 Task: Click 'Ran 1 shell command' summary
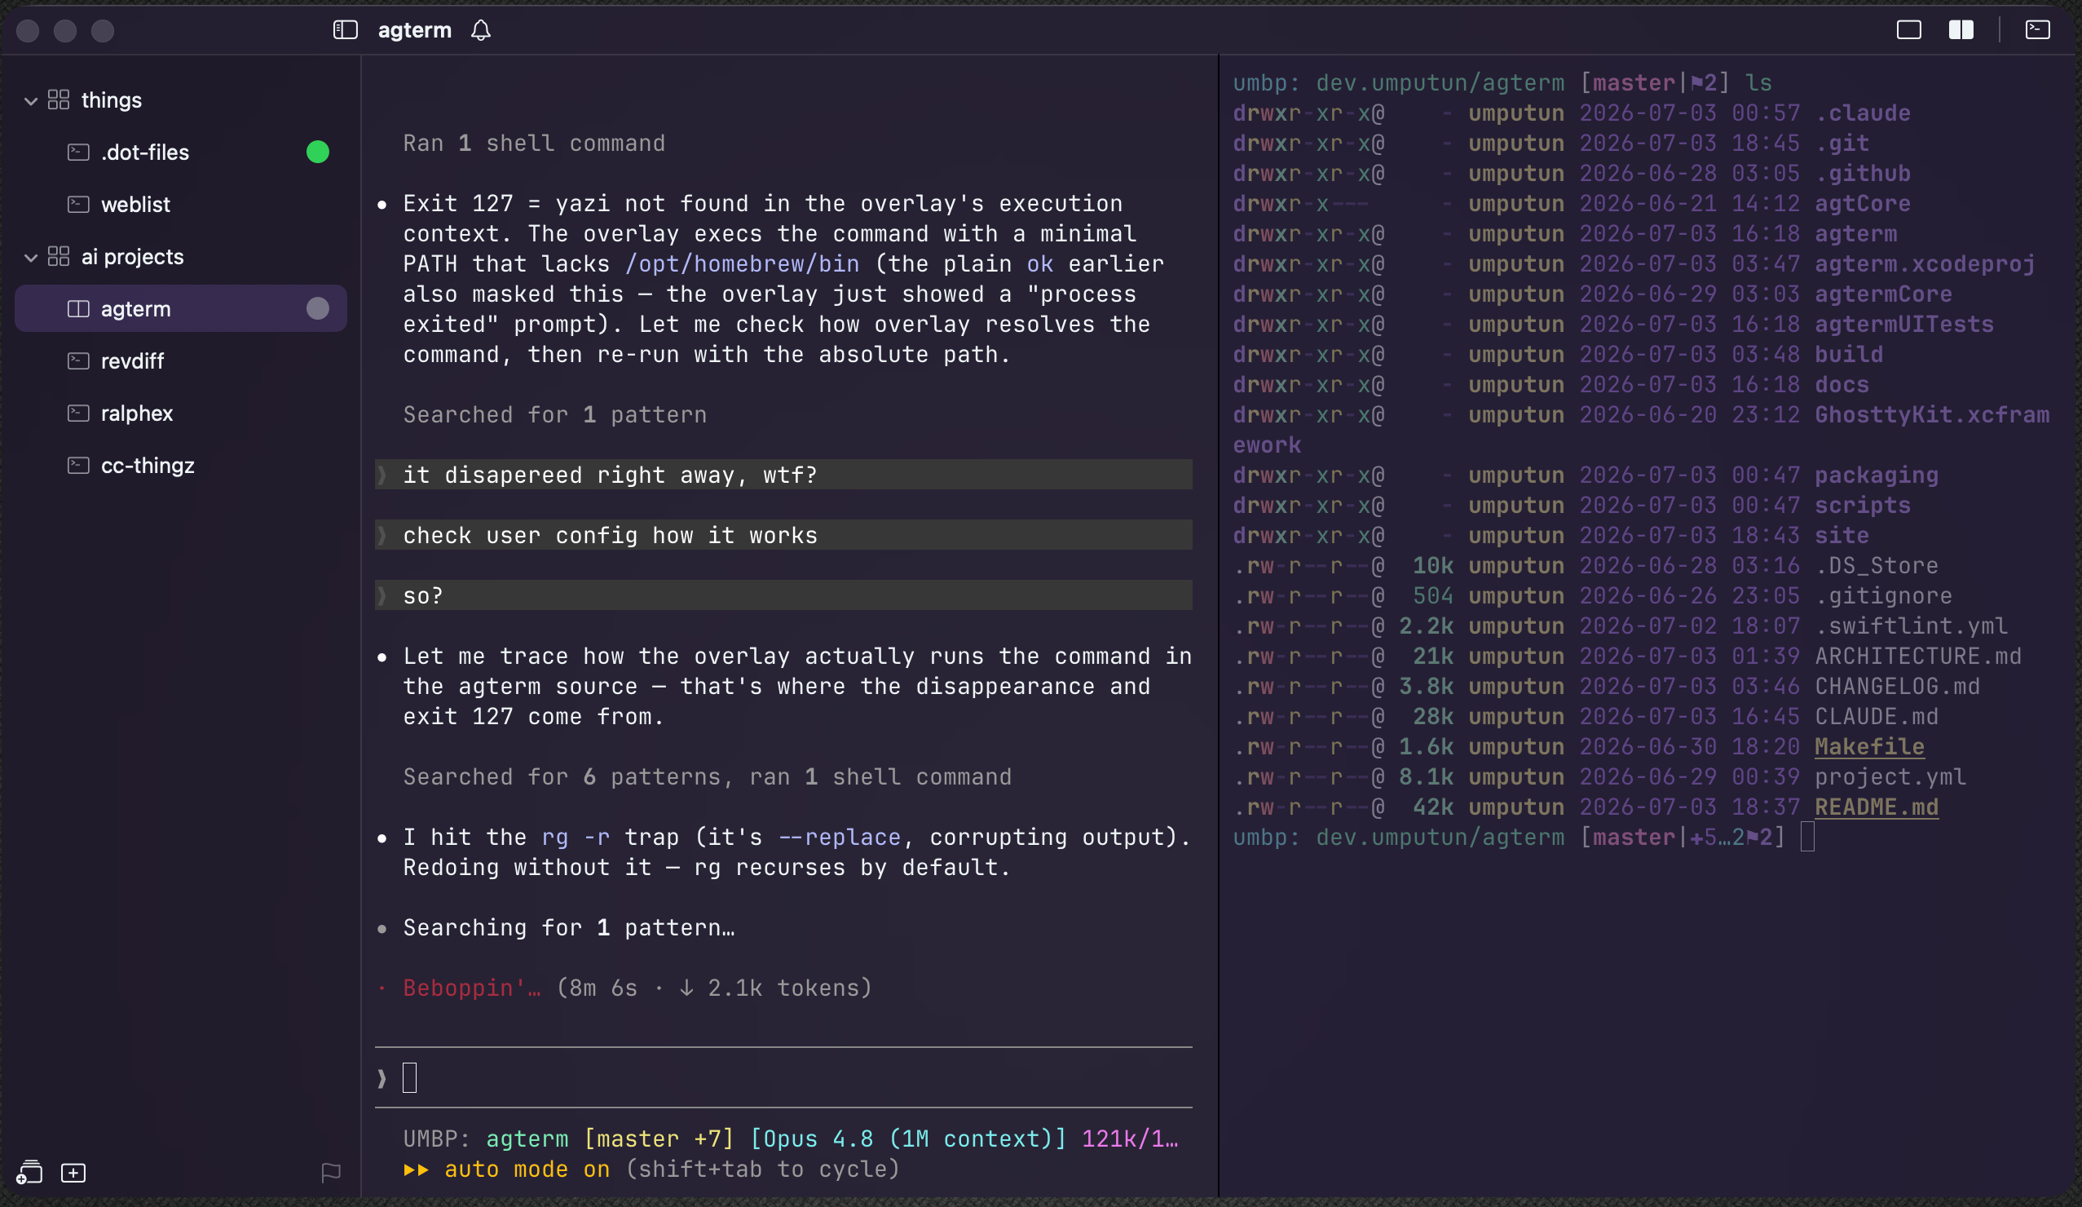pos(534,143)
